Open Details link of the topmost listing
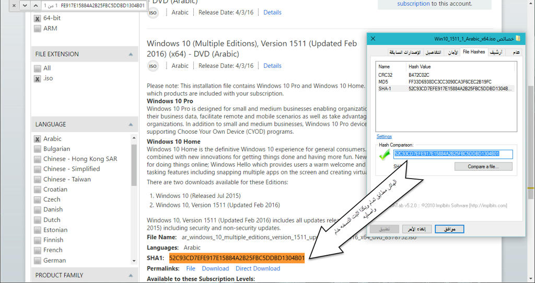535x283 pixels. click(272, 13)
